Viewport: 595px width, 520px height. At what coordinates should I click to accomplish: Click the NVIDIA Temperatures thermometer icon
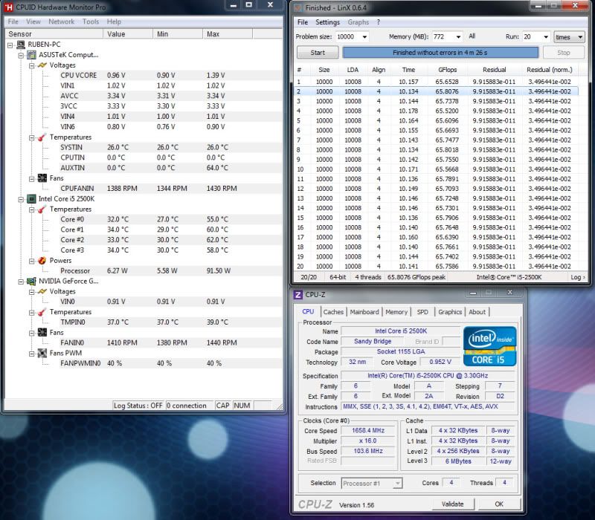42,312
